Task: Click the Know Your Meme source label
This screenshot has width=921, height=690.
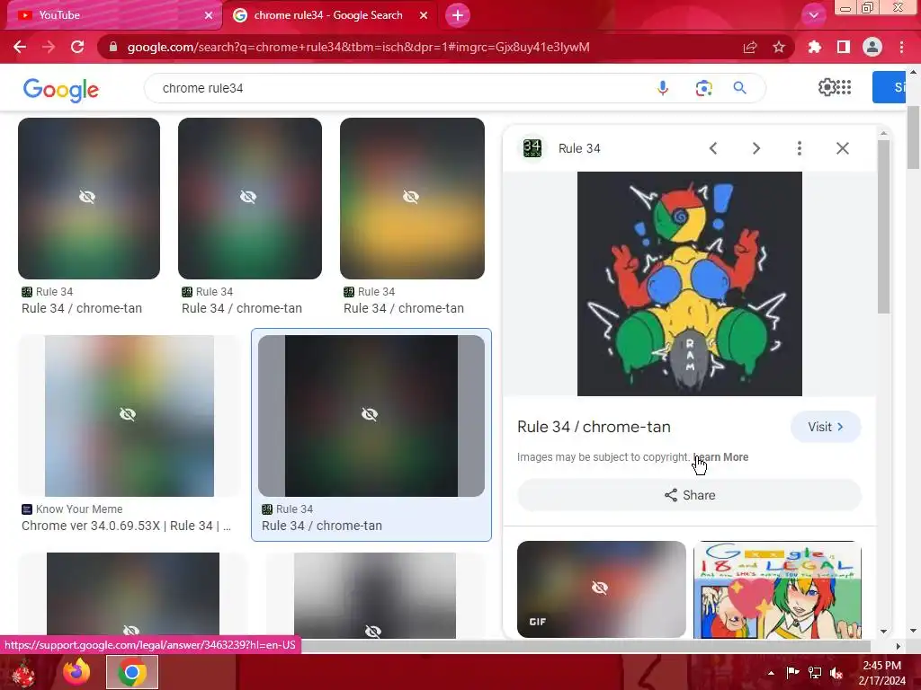Action: point(79,509)
